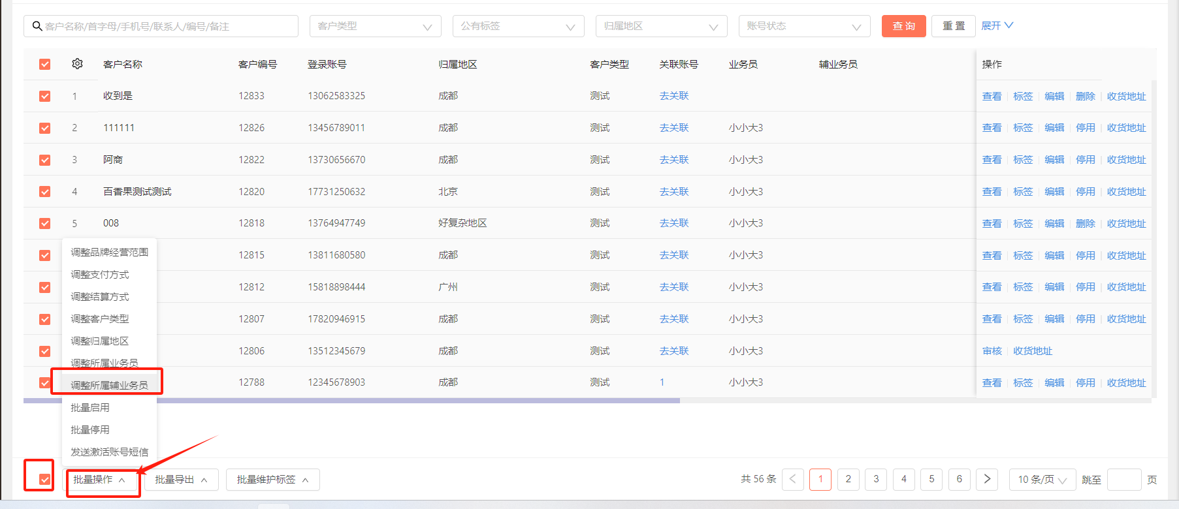This screenshot has width=1179, height=509.
Task: Choose 调整结算方式 from the menu
Action: click(109, 296)
